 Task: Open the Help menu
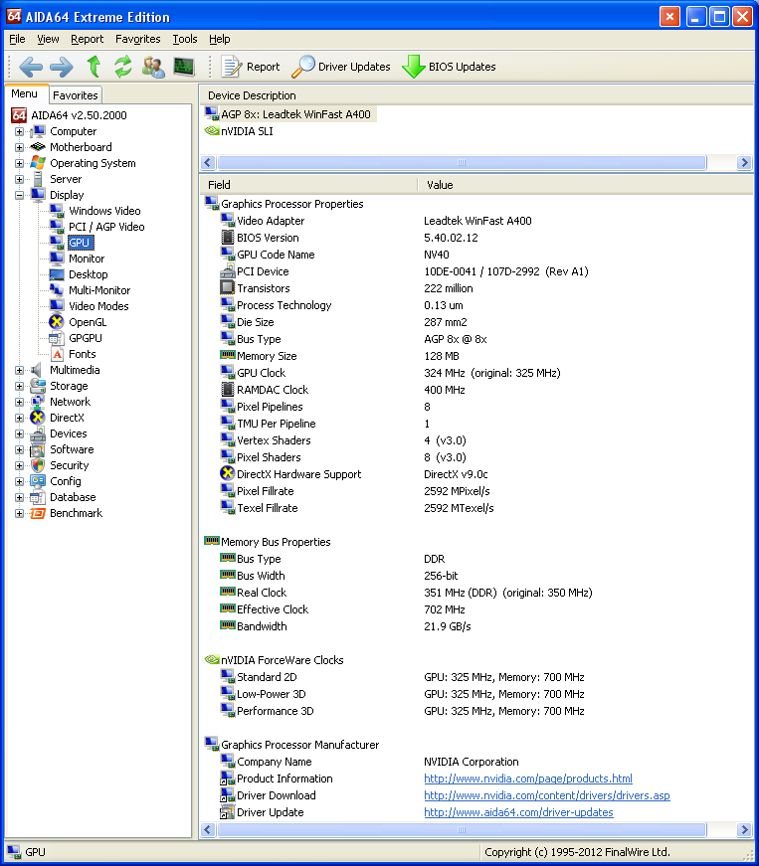219,39
